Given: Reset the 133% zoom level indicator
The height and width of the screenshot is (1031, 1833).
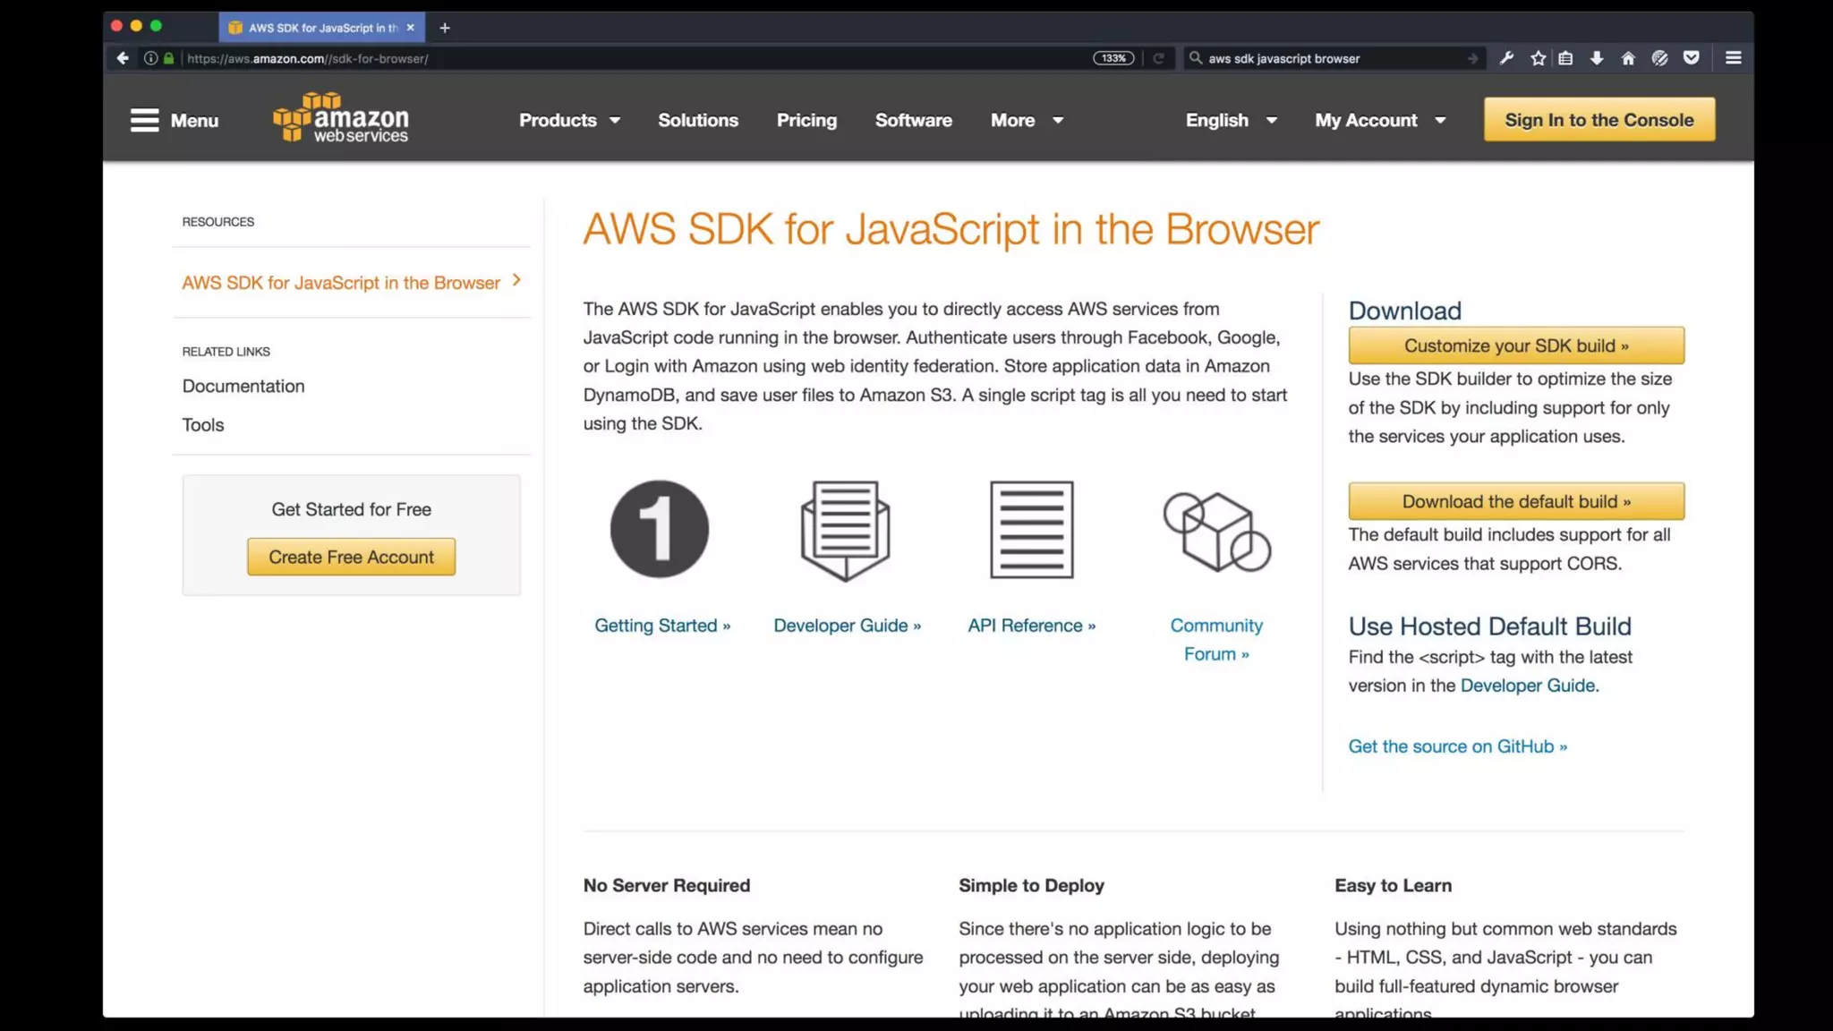Looking at the screenshot, I should 1113,58.
